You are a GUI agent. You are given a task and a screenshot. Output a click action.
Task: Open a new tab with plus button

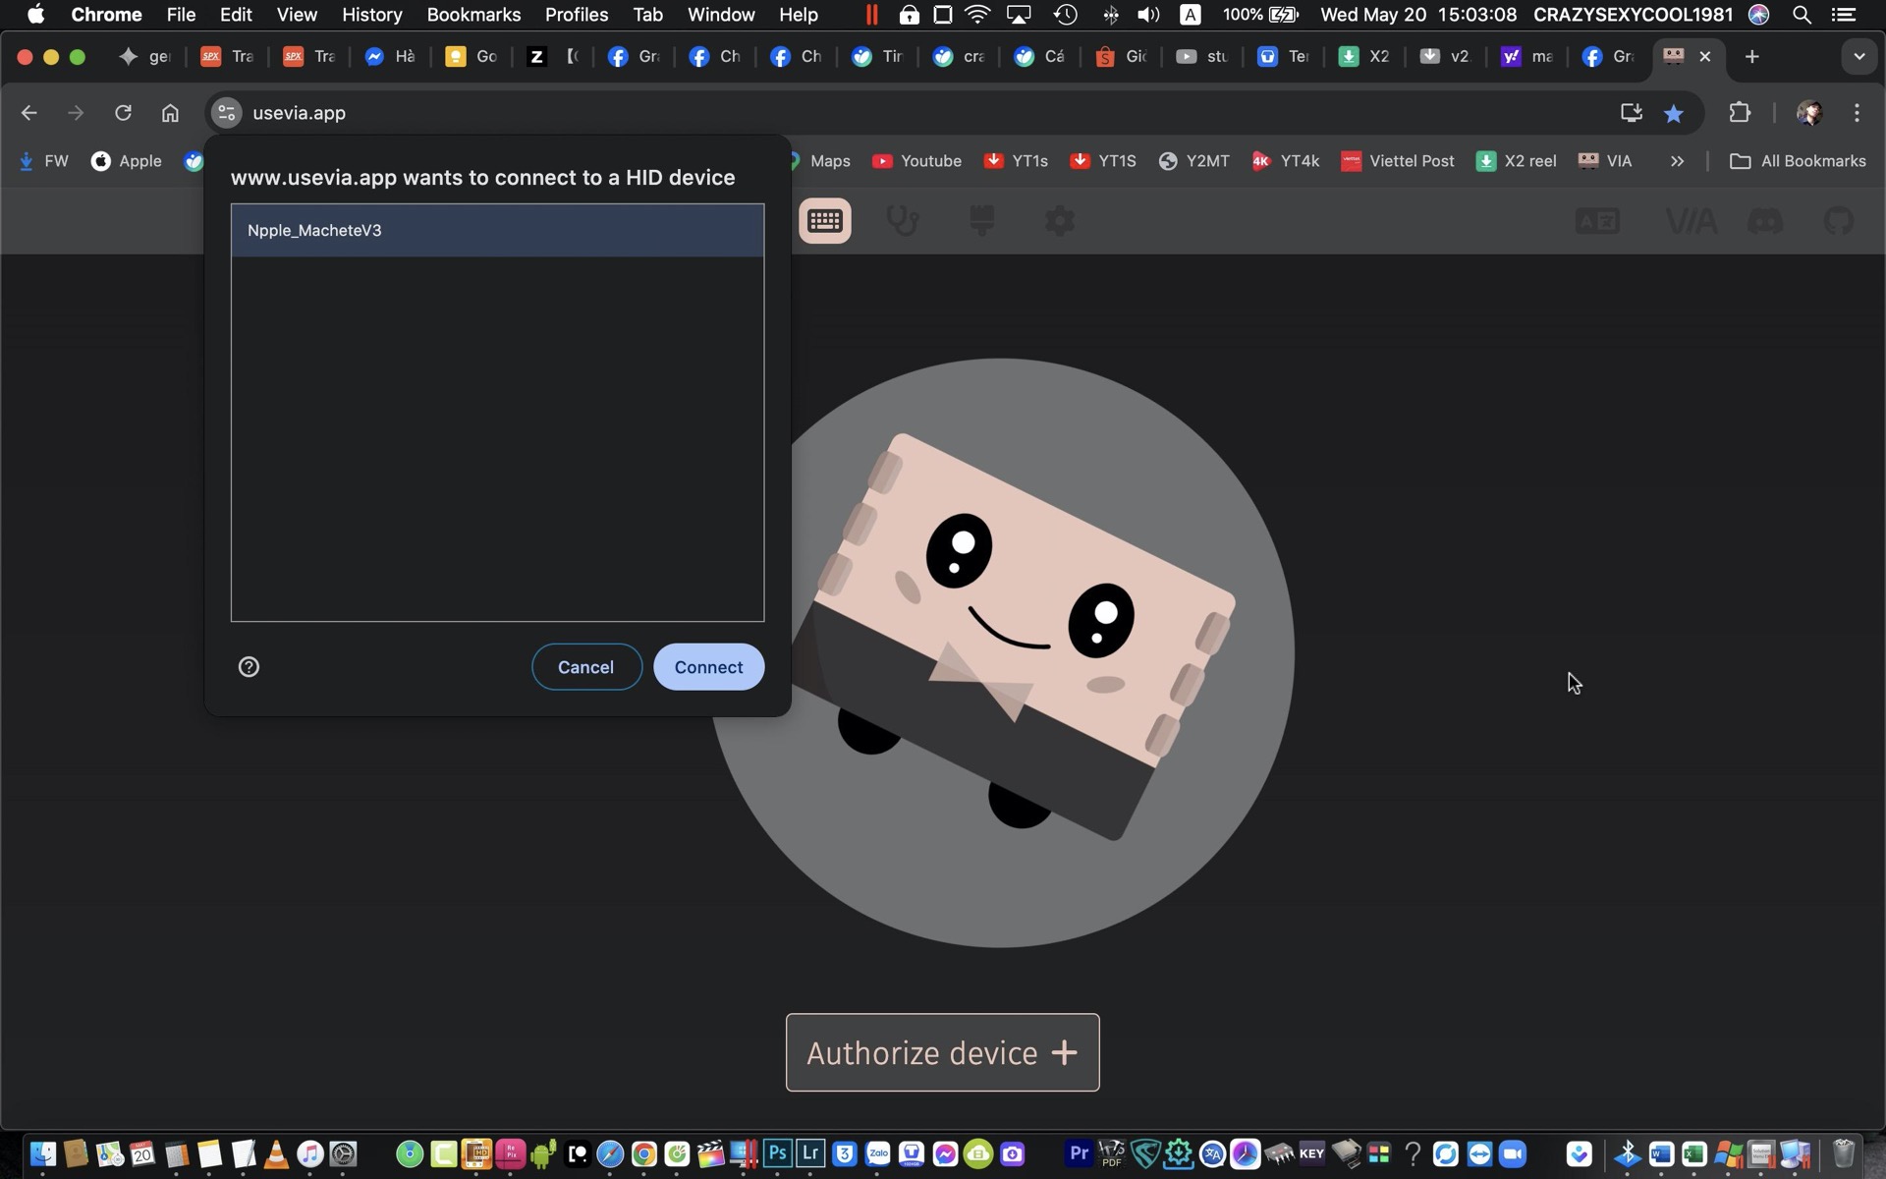tap(1751, 57)
